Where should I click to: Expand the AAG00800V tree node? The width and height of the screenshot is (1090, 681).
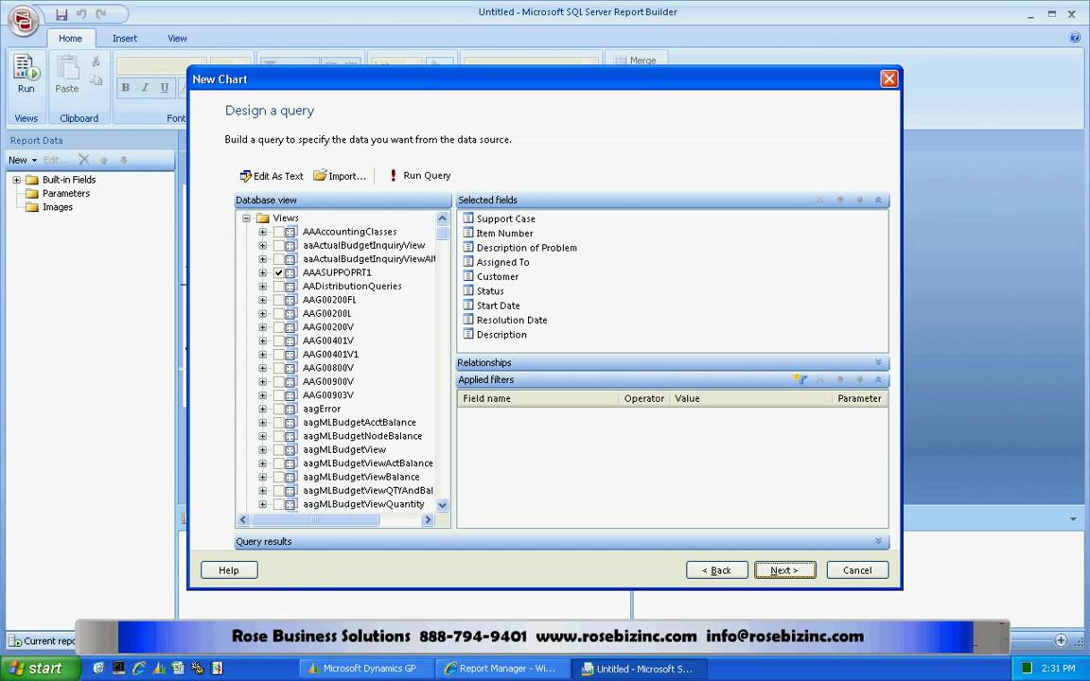tap(263, 368)
